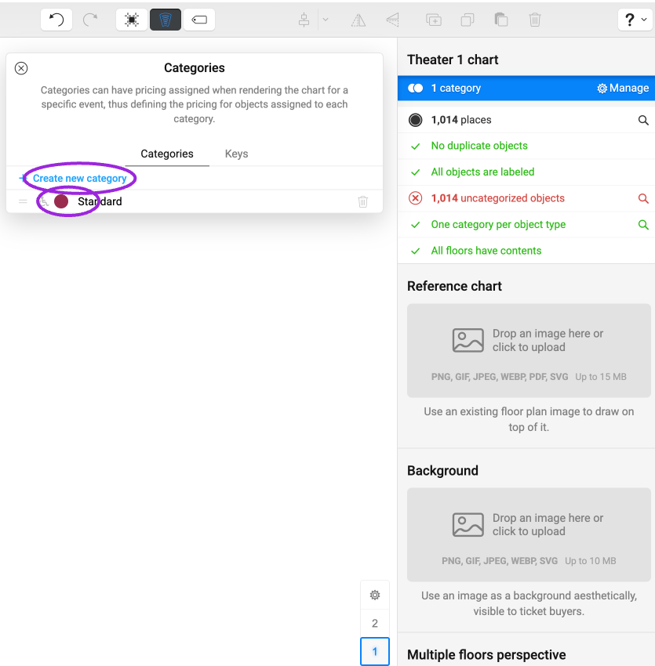This screenshot has height=666, width=655.
Task: Rename the Standard category label
Action: [x=100, y=201]
